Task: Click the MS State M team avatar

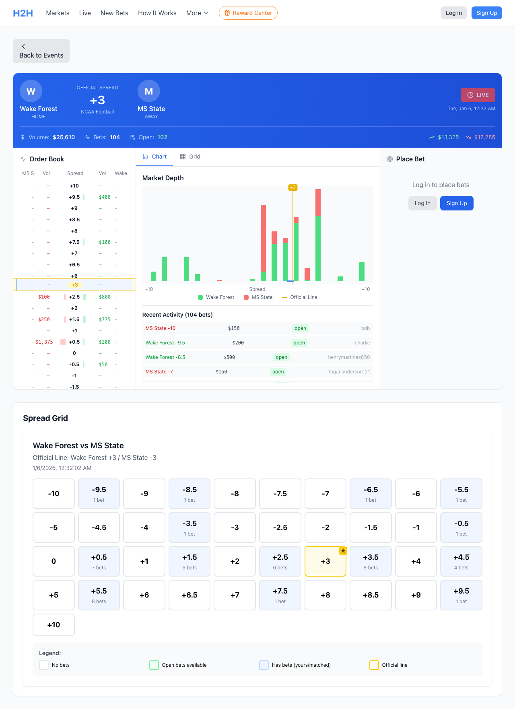Action: [x=149, y=91]
